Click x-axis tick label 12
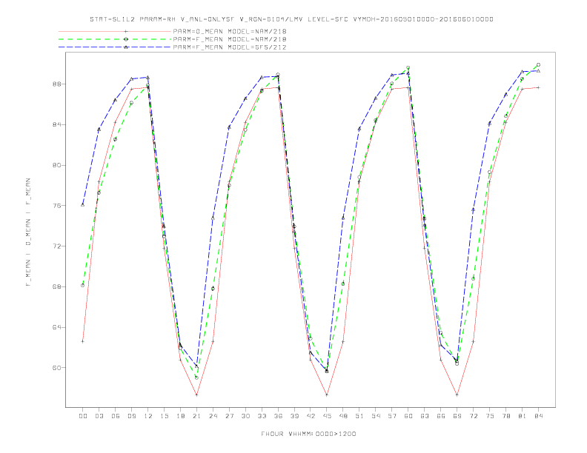Viewport: 587px width, 453px height. pyautogui.click(x=148, y=416)
